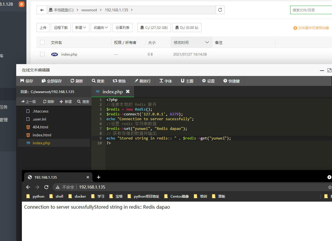The width and height of the screenshot is (332, 241).
Task: Click the orange notification badge 0
Action: coord(21,4)
